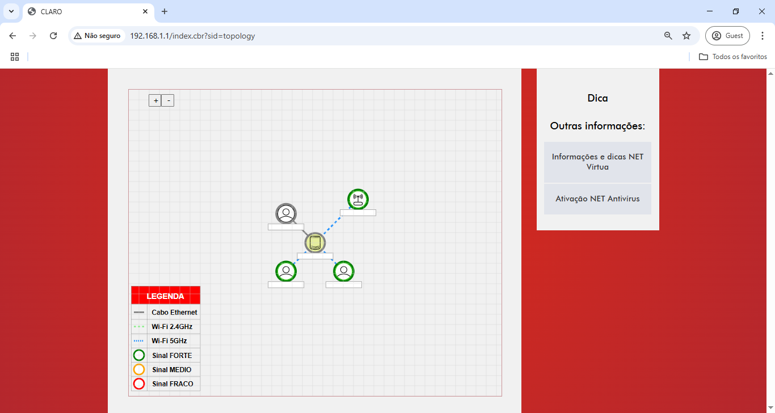Open the Guest profile button
Image resolution: width=775 pixels, height=413 pixels.
[x=727, y=36]
